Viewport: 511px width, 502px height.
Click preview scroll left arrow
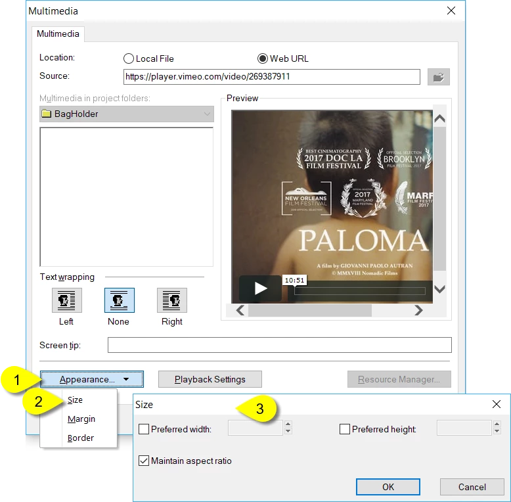[240, 310]
